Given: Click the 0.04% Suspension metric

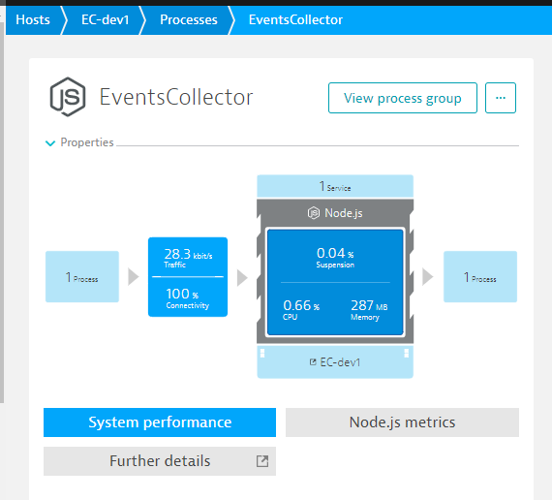Looking at the screenshot, I should 335,257.
